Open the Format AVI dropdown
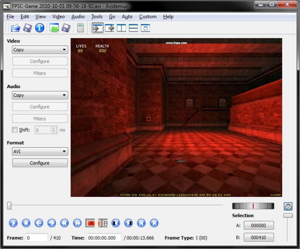 40,151
